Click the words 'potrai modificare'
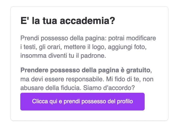The image size is (182, 131). (x=132, y=38)
